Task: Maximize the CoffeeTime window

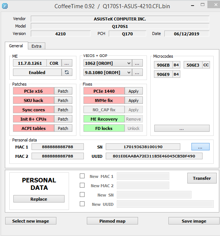Action: 203,5
